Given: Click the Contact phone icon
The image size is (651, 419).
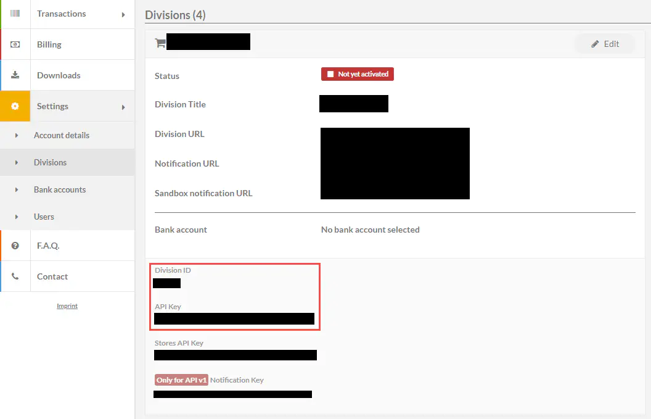Looking at the screenshot, I should 15,276.
